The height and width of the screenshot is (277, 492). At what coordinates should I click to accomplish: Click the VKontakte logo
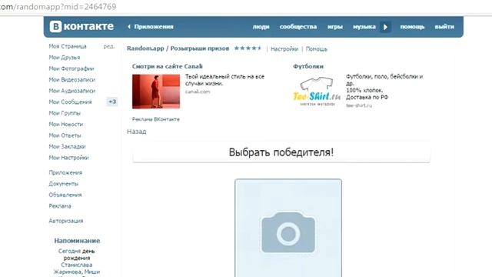click(x=81, y=26)
